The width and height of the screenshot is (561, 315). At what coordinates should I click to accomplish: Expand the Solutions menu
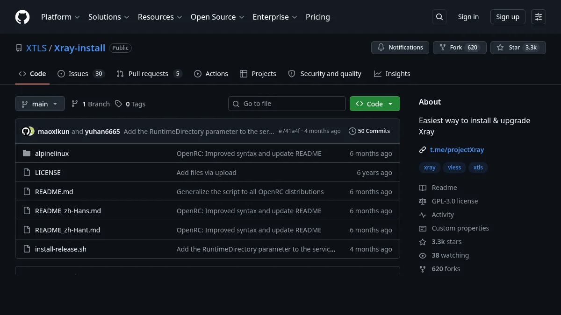pos(108,17)
